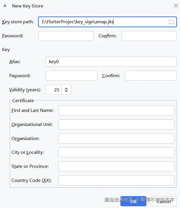
Task: Close the New Key Store dialog
Action: click(x=176, y=6)
